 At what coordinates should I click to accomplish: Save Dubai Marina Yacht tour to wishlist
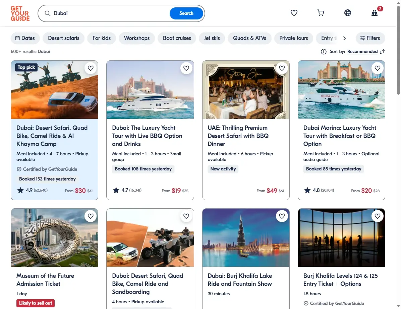point(378,68)
